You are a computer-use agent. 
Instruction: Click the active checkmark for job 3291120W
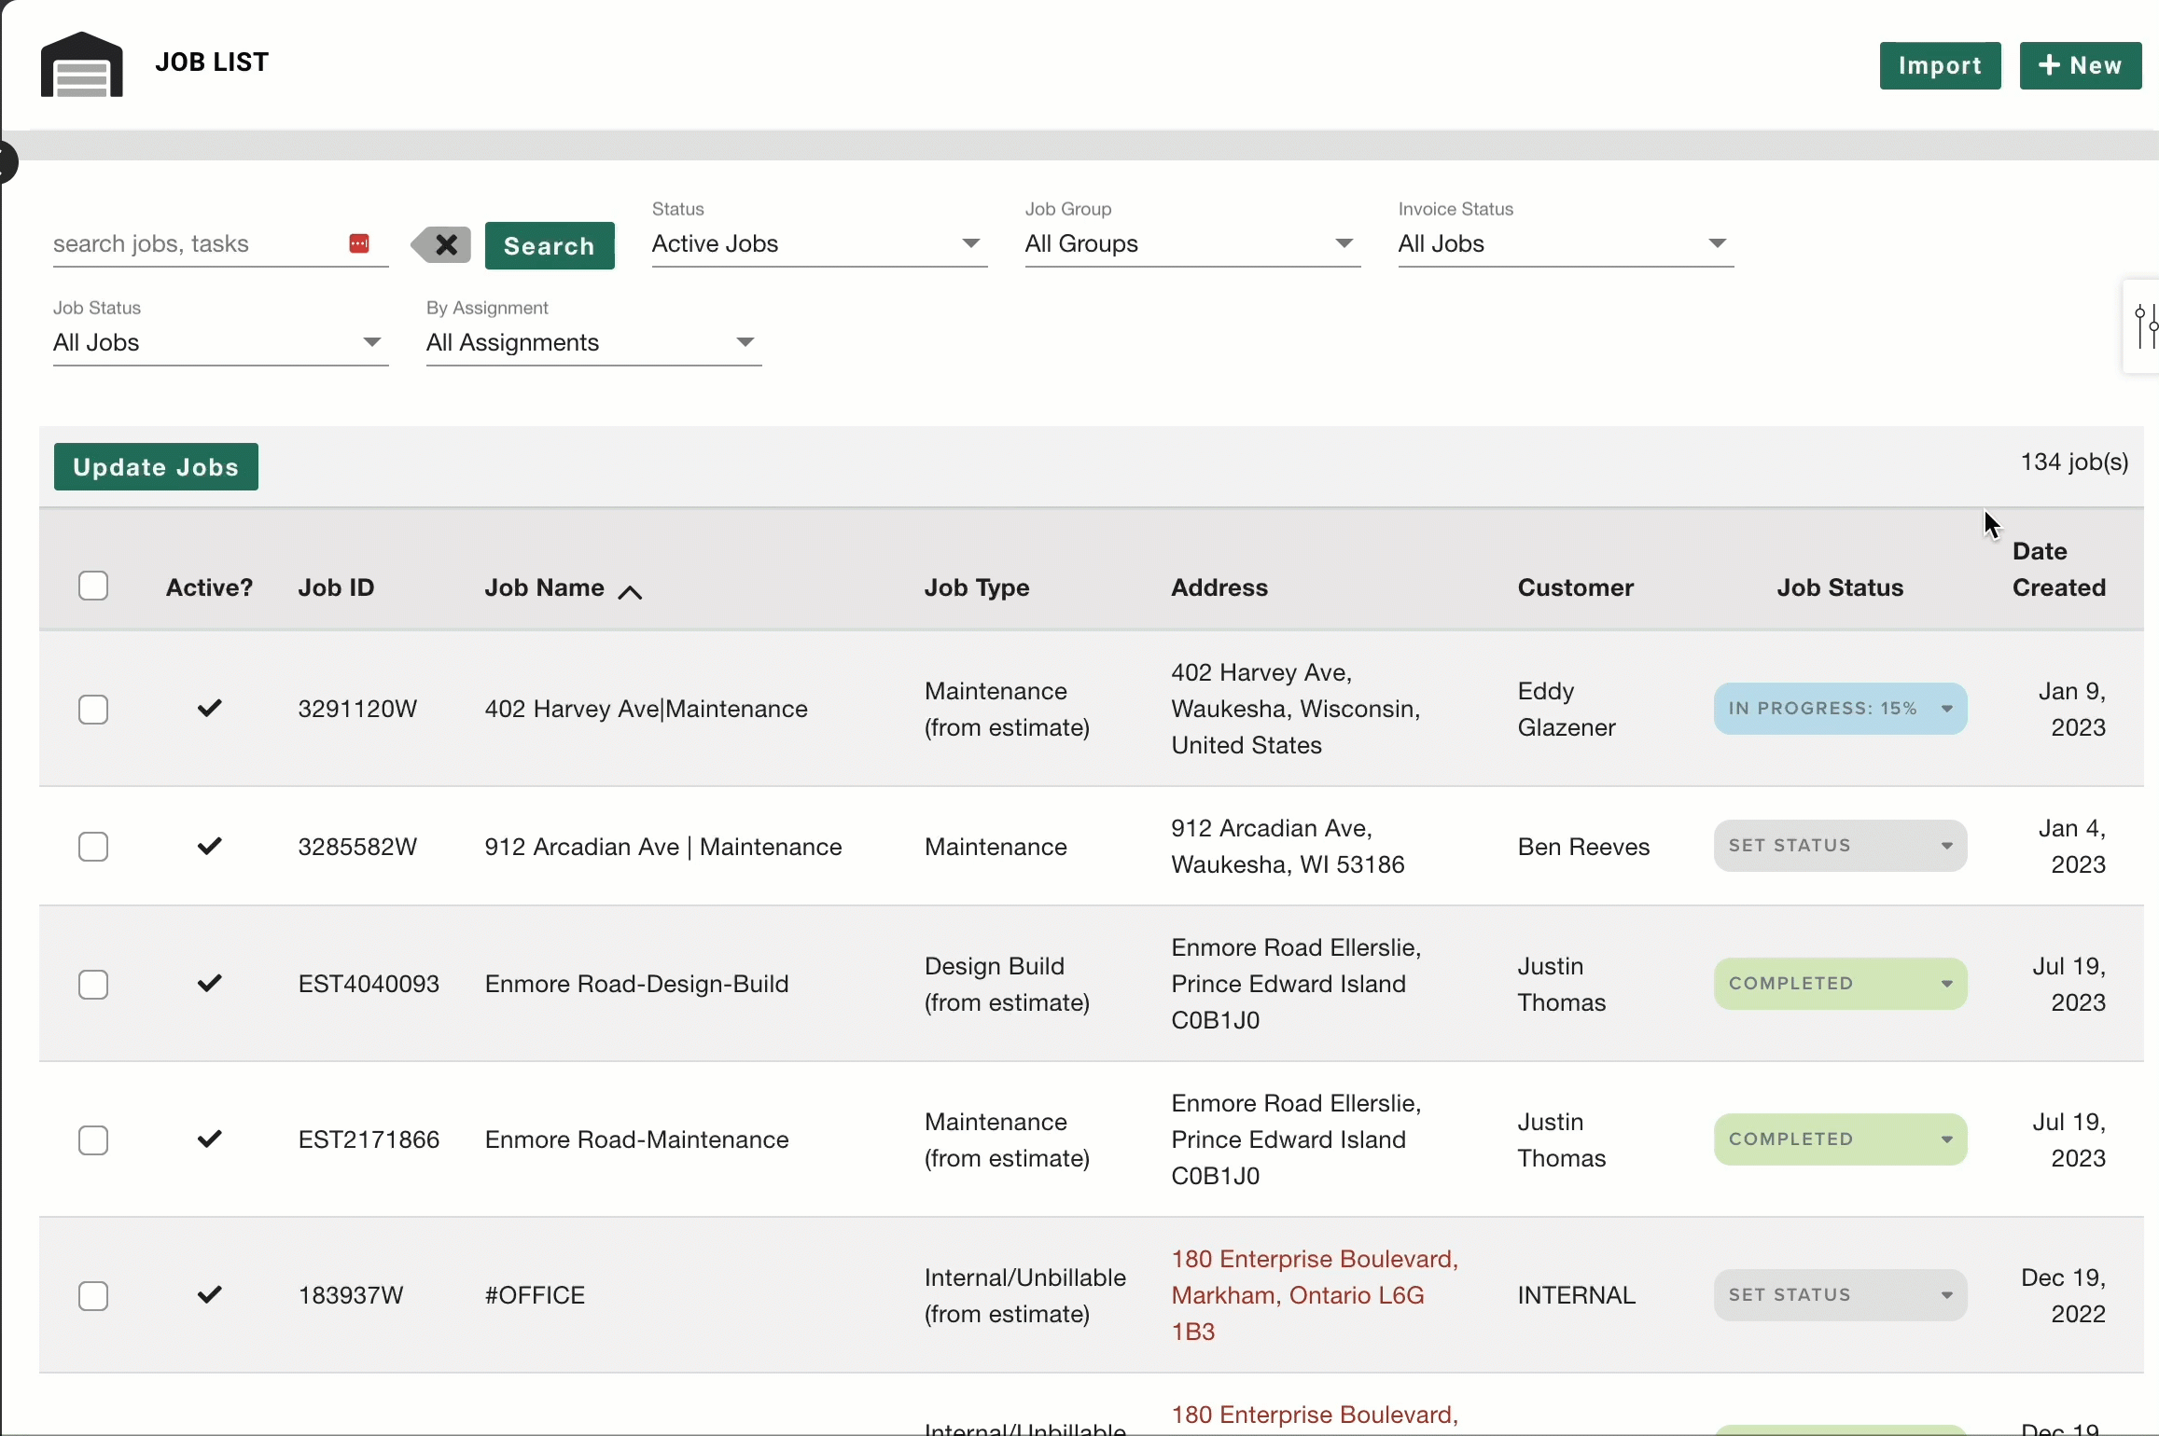point(210,708)
